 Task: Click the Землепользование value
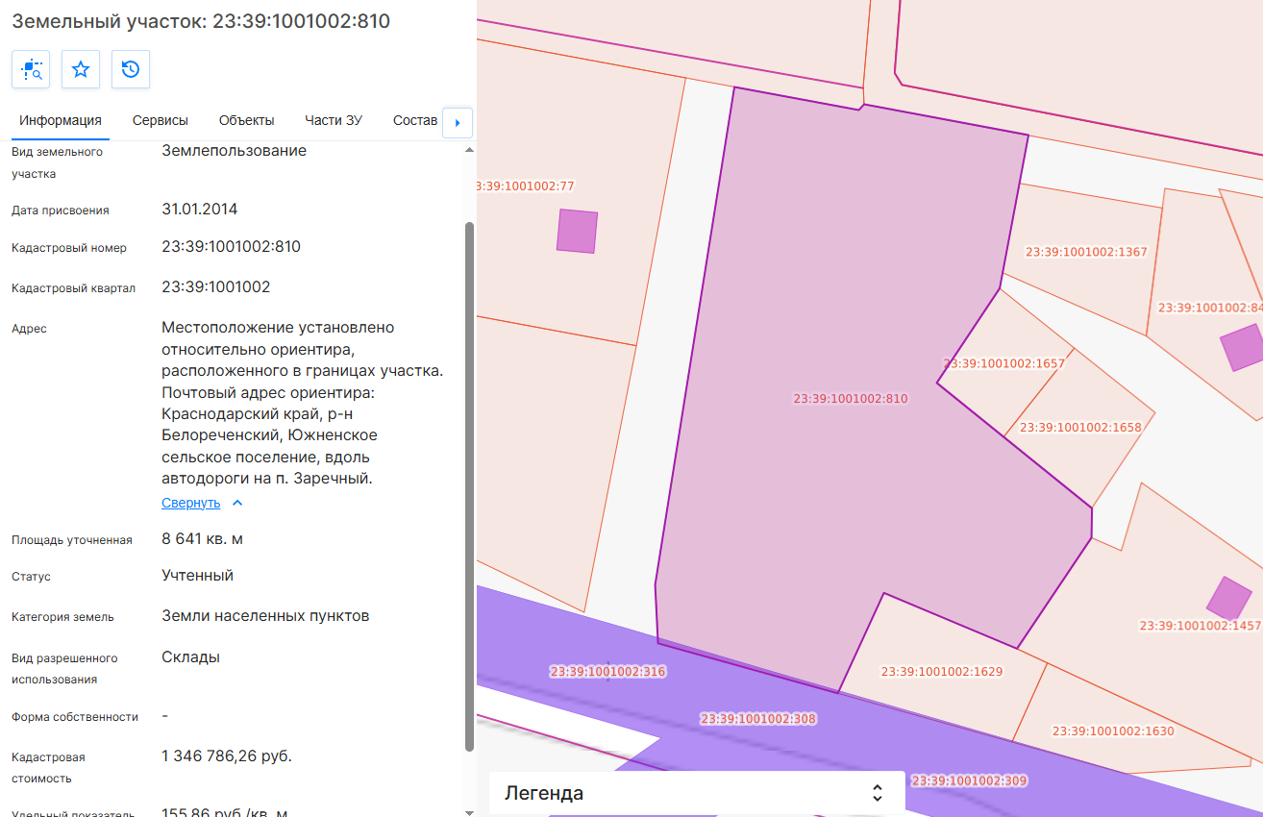[x=235, y=150]
